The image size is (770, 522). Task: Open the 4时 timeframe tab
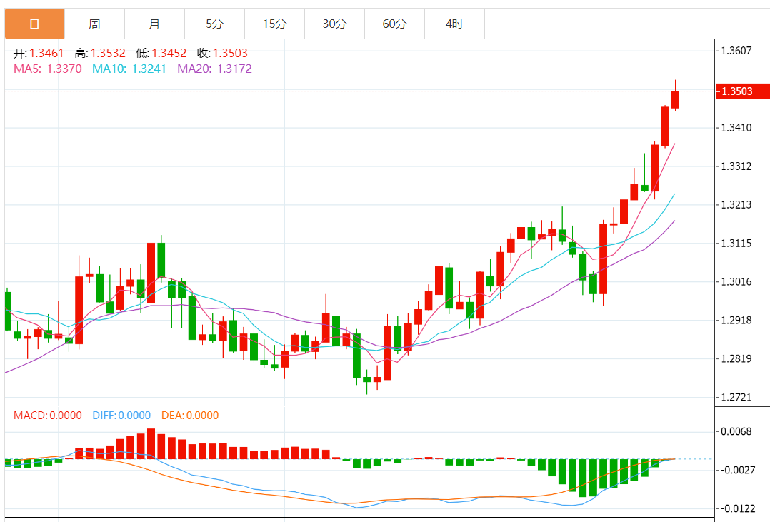pyautogui.click(x=454, y=24)
